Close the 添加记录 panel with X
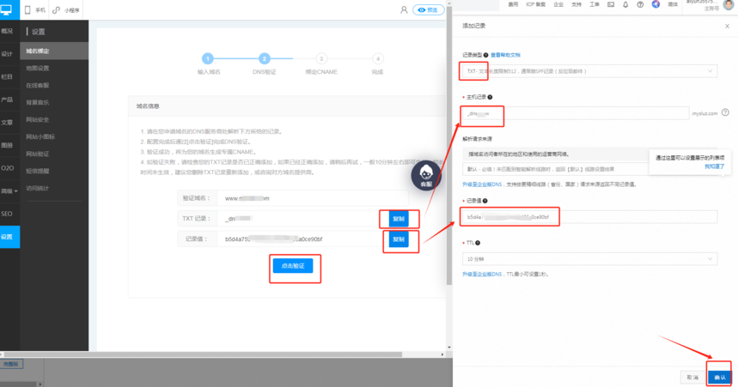Screen dimensions: 738x387 (727, 27)
